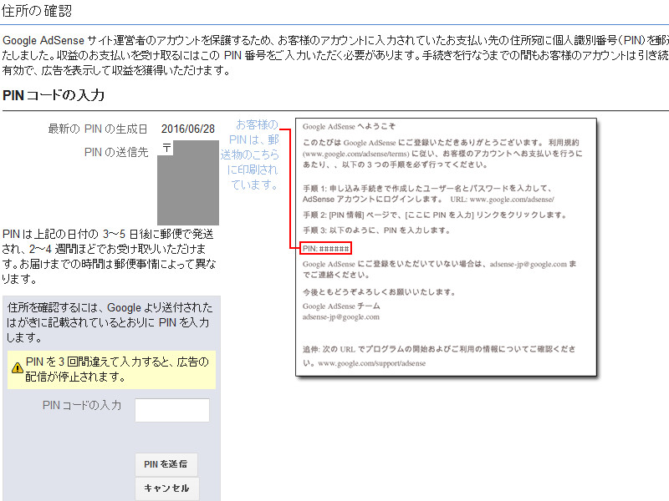
Task: Click the blue 'お客様の PIN は' callout text
Action: pos(250,154)
